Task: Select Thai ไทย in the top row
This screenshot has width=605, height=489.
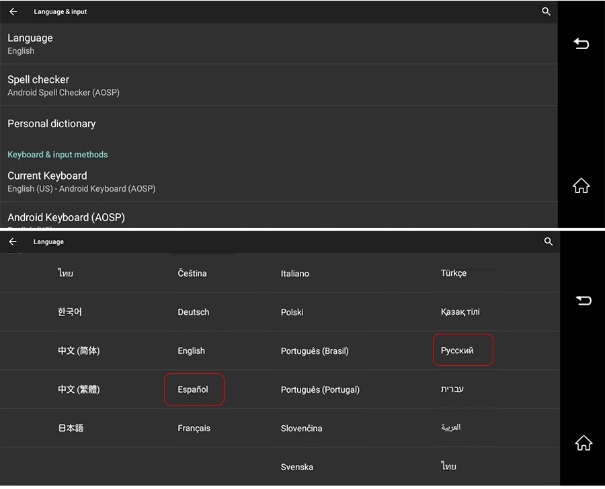Action: point(66,273)
